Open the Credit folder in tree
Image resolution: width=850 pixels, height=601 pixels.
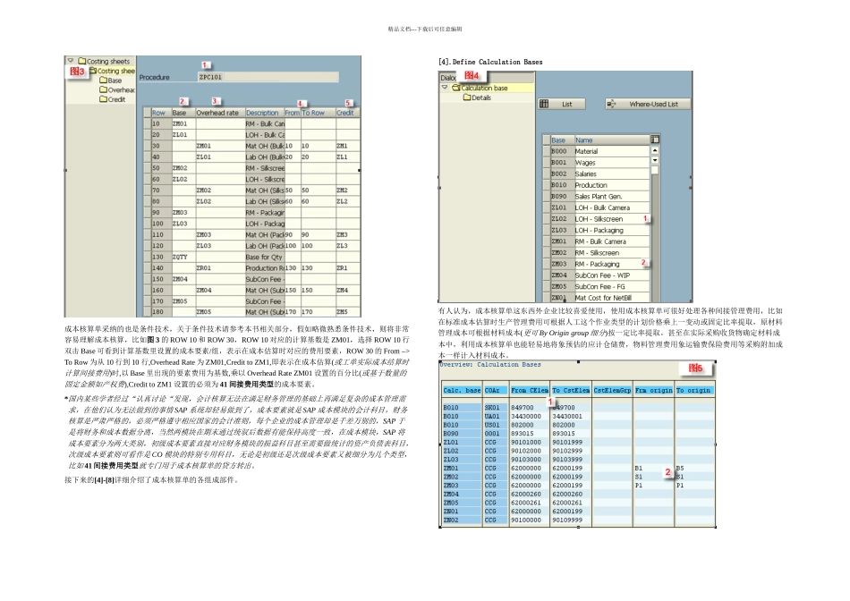tap(112, 99)
